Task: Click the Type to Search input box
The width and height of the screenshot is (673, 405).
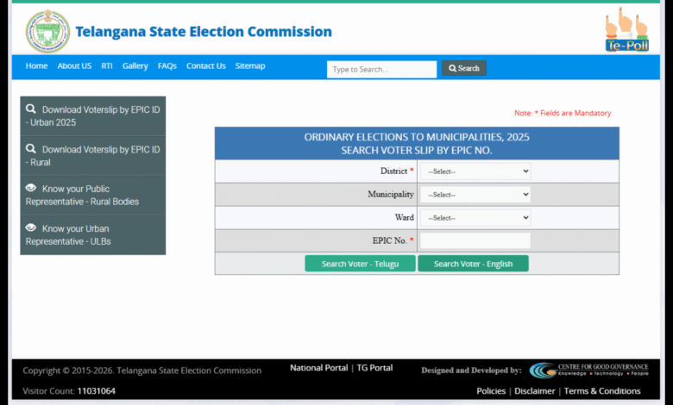Action: 381,69
